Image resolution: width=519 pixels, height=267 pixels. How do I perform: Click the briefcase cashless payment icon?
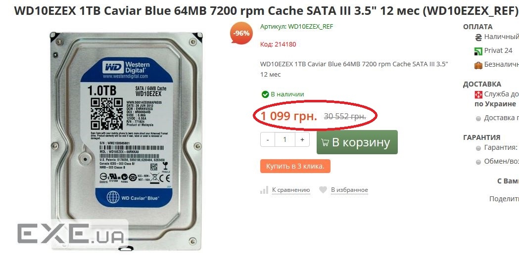pyautogui.click(x=478, y=65)
